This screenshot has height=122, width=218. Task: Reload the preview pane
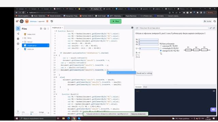[x=137, y=28]
